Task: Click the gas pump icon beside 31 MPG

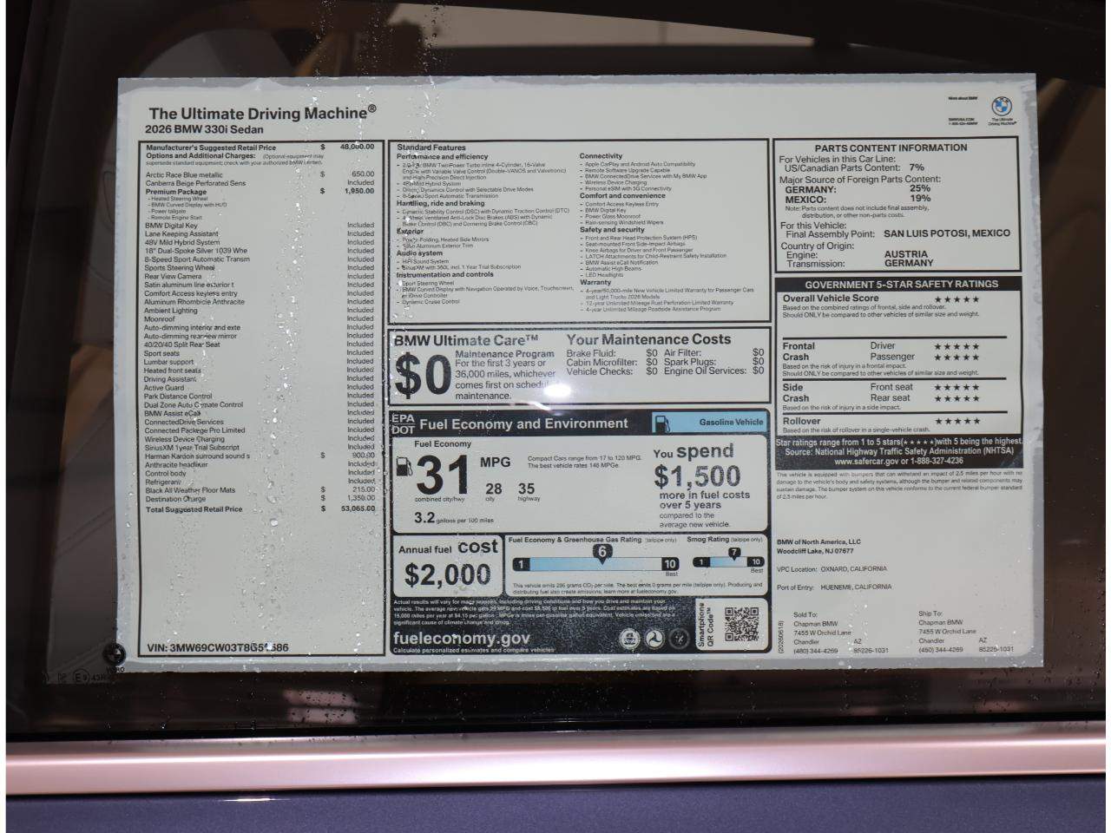Action: [x=403, y=465]
